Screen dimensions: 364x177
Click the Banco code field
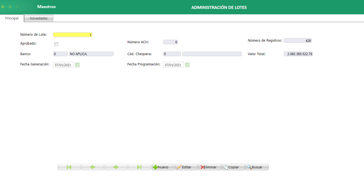click(60, 54)
